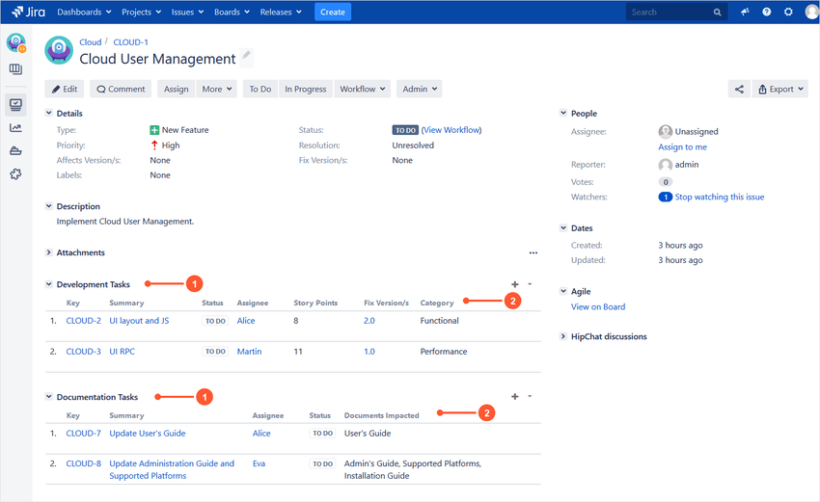This screenshot has width=820, height=502.
Task: Sort by Story Points column header
Action: click(315, 303)
